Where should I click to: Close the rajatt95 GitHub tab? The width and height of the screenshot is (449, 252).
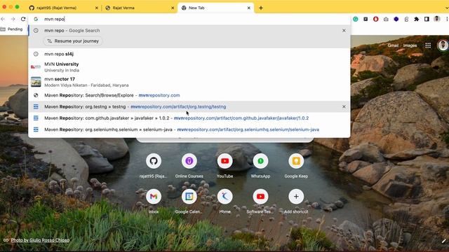click(x=97, y=8)
